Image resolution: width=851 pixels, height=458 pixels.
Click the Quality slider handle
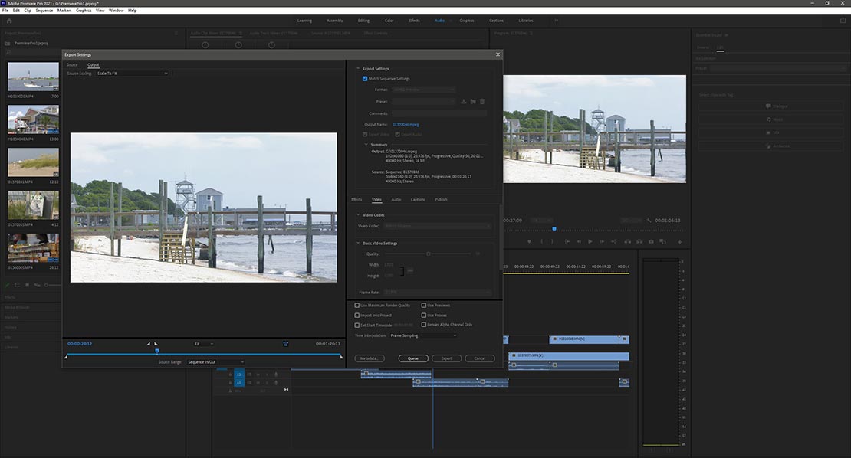point(429,254)
